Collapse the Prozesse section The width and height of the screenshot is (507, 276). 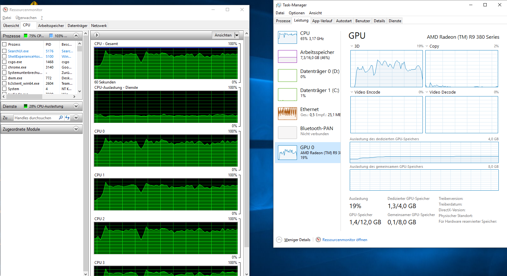coord(76,36)
